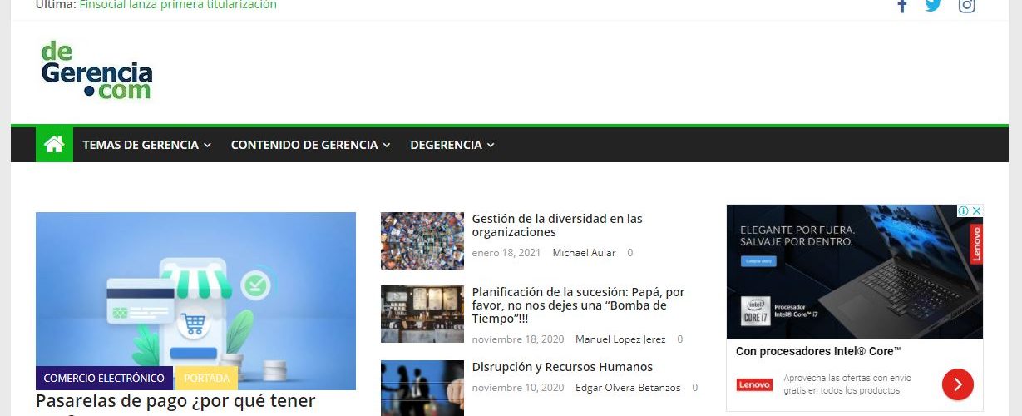Click the diversity article thumbnail
Viewport: 1022px width, 416px height.
[422, 240]
